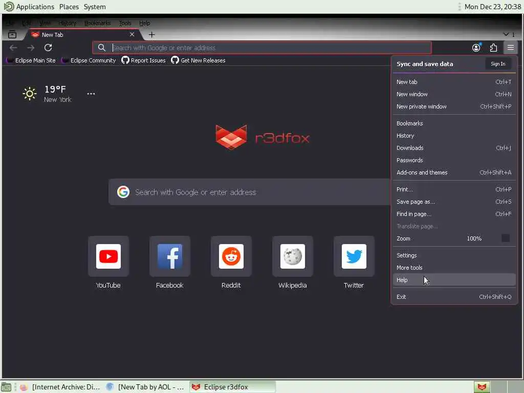Open the Firefox View icon left of tabs
The width and height of the screenshot is (524, 393).
click(12, 34)
